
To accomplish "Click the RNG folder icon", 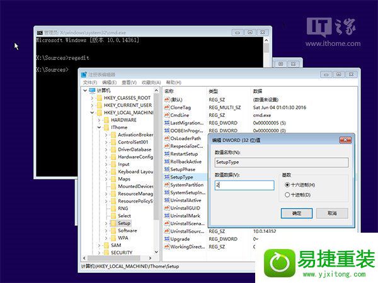I will (113, 208).
